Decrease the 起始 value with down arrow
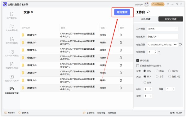Viewport: 186px width, 117px height. [151, 90]
